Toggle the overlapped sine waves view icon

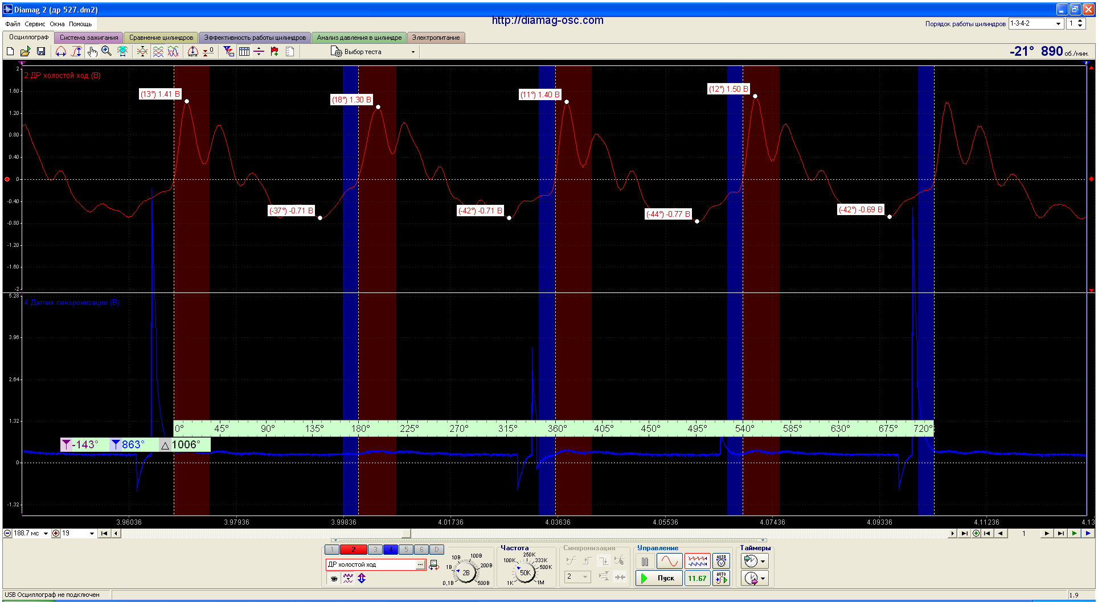[x=173, y=52]
